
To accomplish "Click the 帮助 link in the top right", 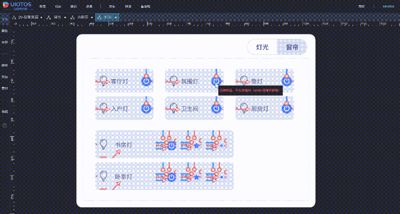I will 362,6.
